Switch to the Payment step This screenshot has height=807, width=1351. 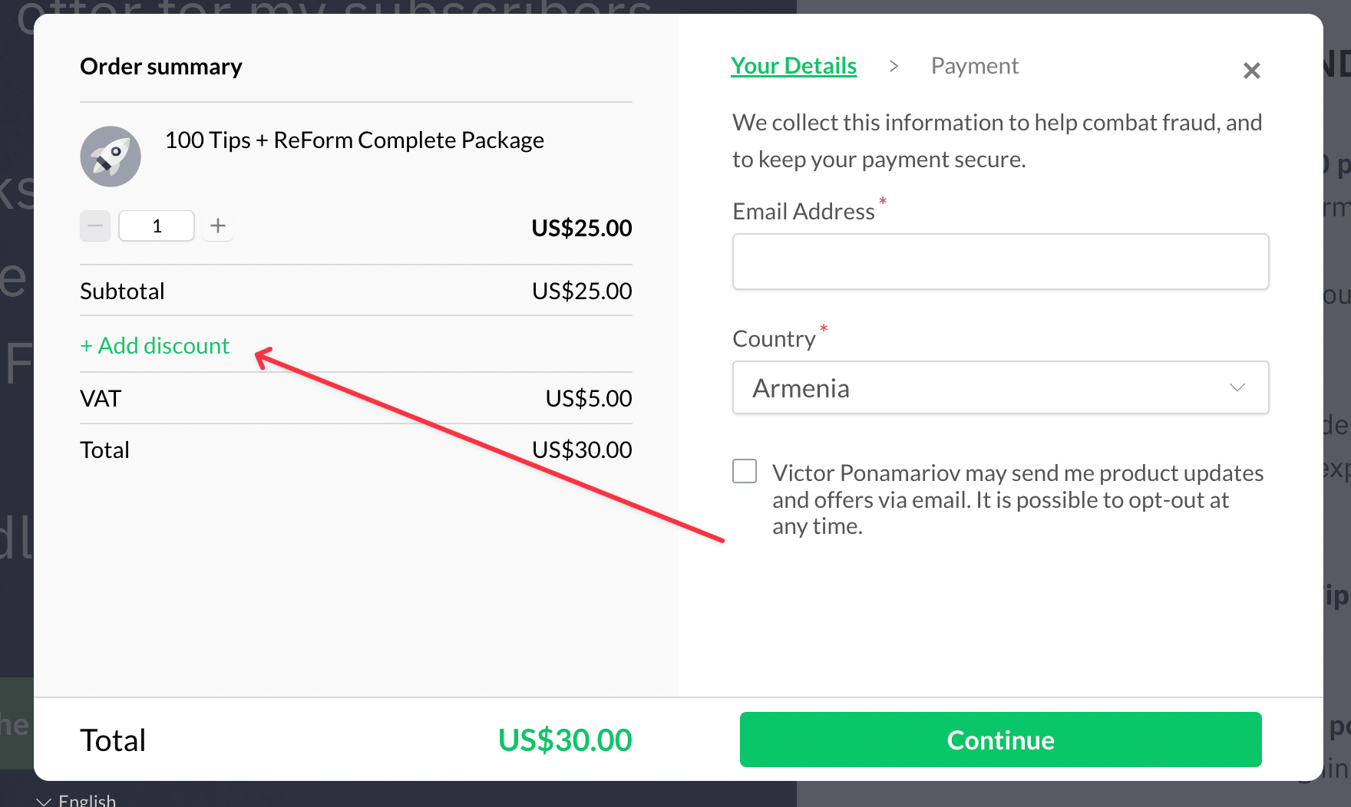975,66
